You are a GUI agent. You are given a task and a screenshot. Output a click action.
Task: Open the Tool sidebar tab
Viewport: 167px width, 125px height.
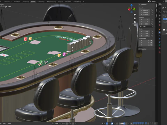click(156, 10)
